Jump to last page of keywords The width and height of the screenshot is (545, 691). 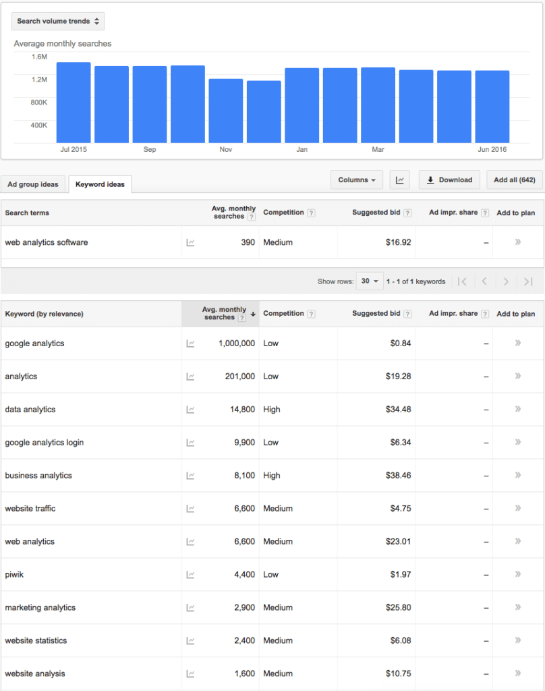pos(528,281)
